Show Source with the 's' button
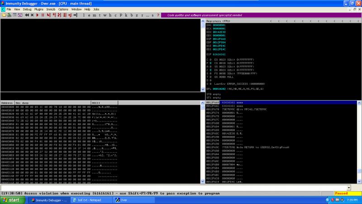This screenshot has height=204, width=362. point(152,15)
